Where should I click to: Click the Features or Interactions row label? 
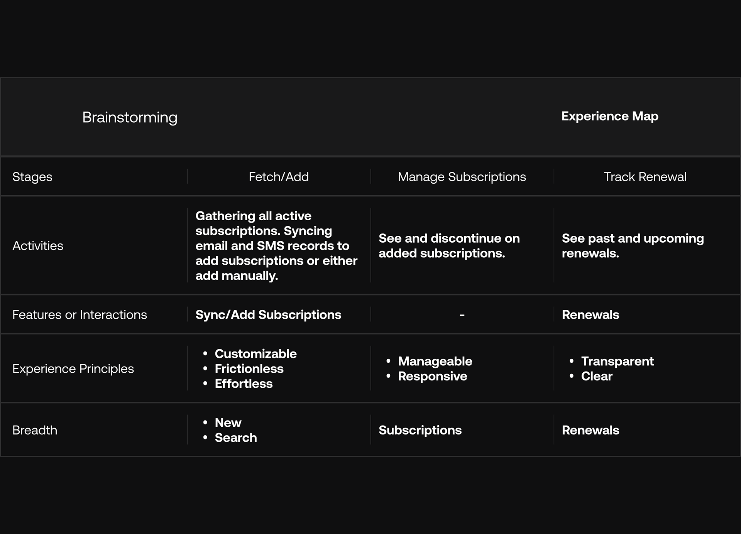pos(80,315)
